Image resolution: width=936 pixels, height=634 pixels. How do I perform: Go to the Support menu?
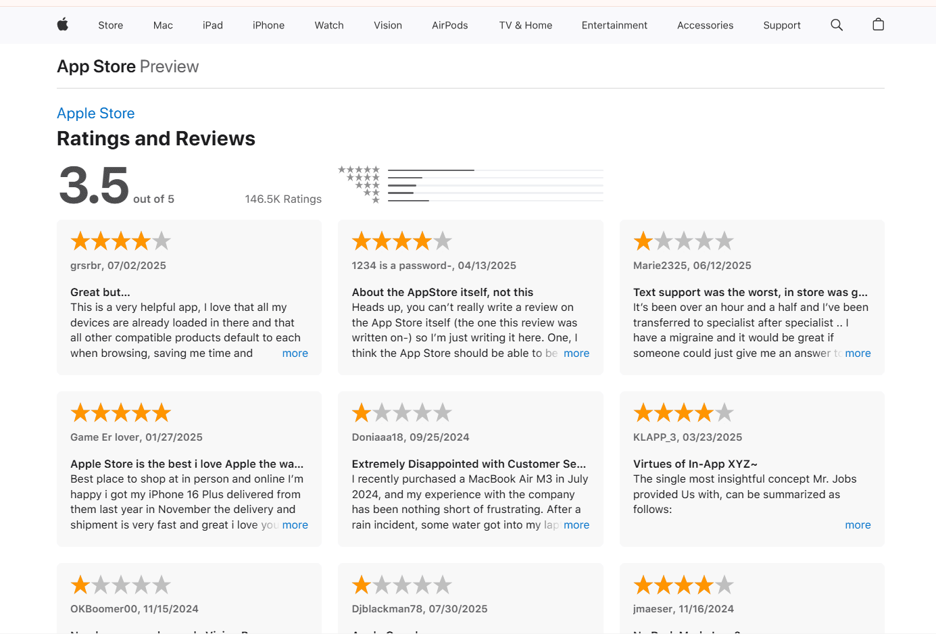tap(781, 26)
